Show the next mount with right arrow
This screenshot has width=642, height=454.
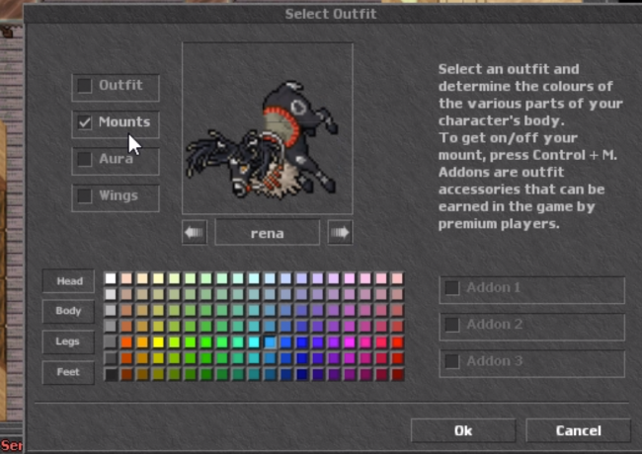340,233
